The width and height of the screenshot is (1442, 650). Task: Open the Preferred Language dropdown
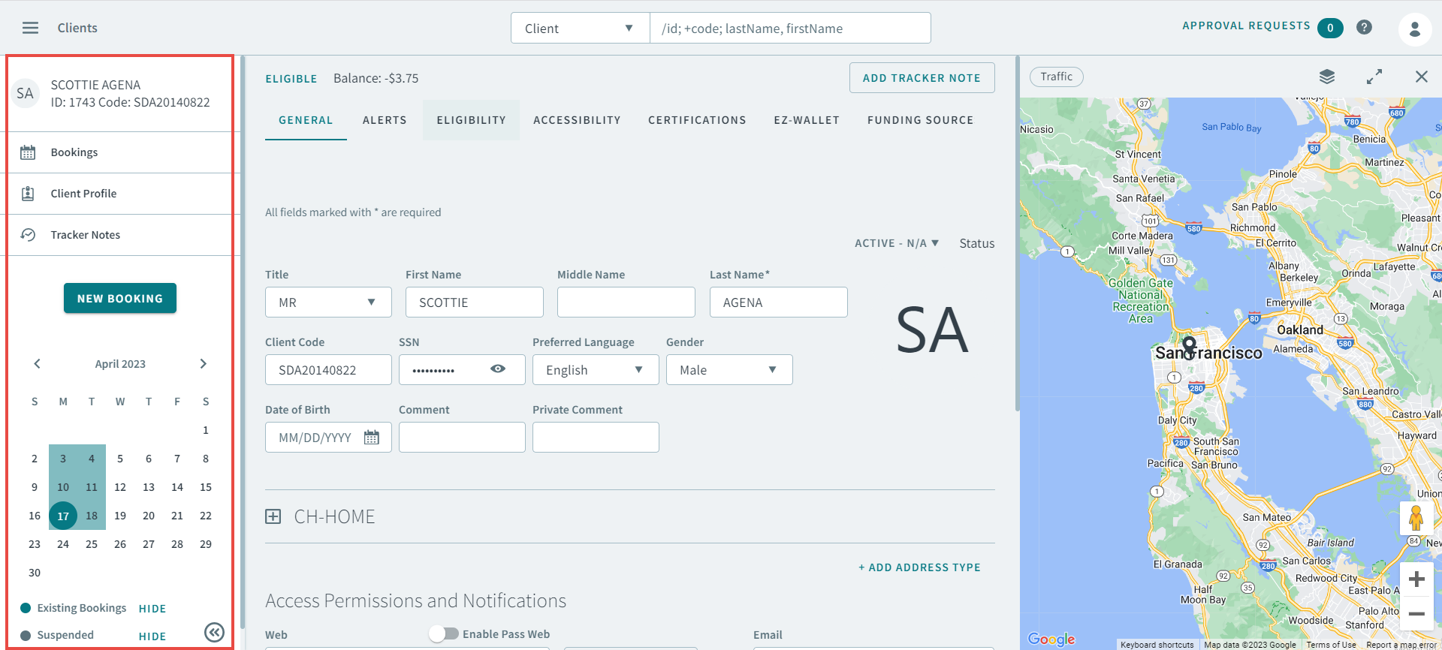pyautogui.click(x=595, y=370)
